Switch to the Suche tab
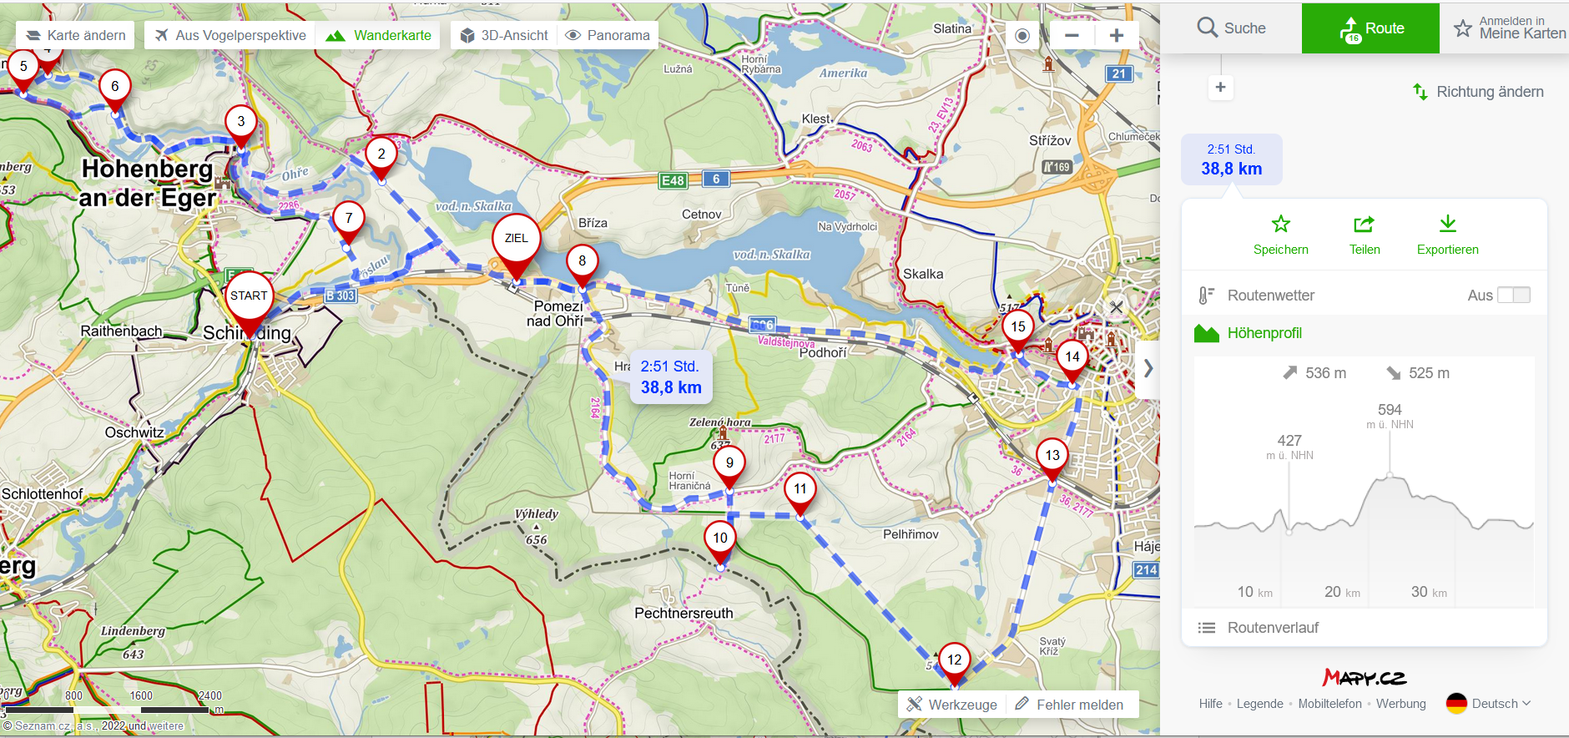The height and width of the screenshot is (738, 1569). 1231,28
